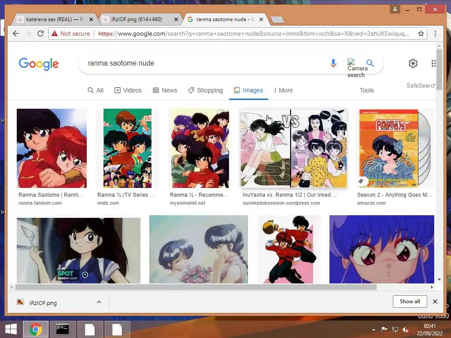Bookmark this page with the star
Screen dimensions: 451x338
coord(421,33)
